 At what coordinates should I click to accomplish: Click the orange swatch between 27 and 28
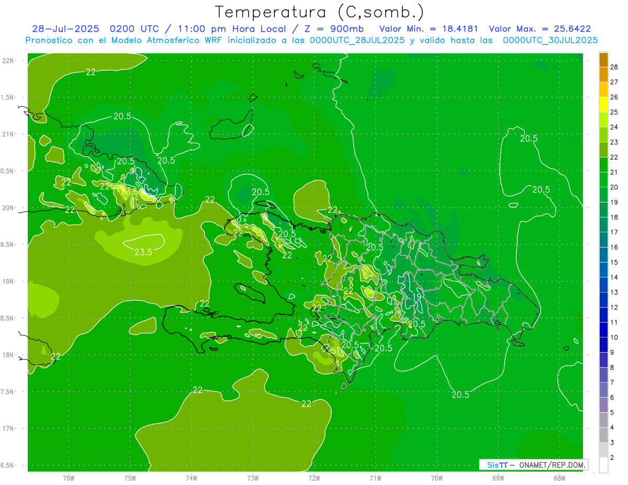(603, 75)
